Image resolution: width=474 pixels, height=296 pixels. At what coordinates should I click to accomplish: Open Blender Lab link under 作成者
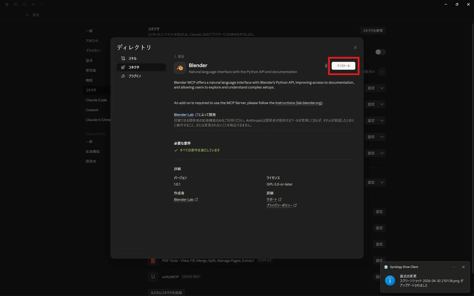click(x=186, y=200)
